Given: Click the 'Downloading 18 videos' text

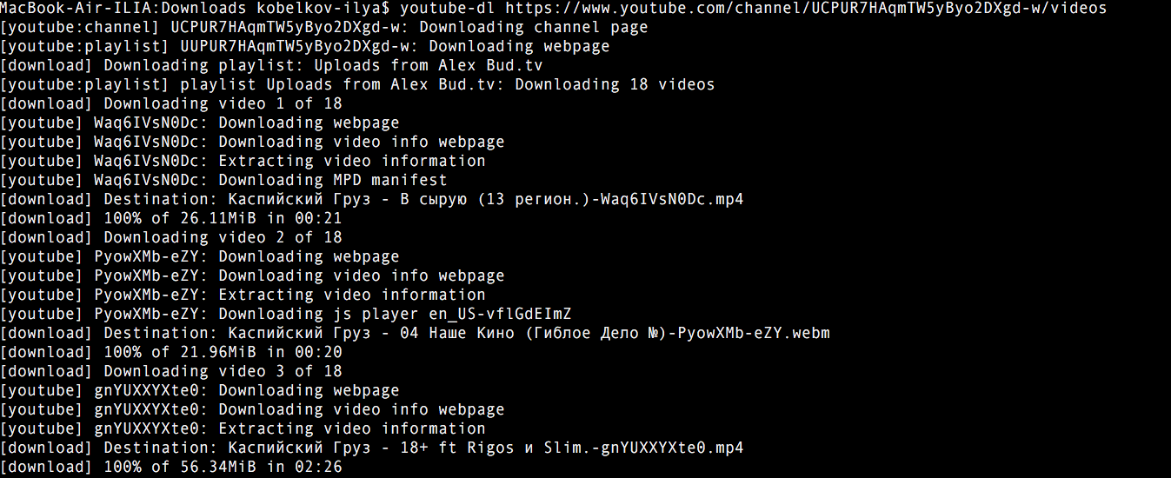Looking at the screenshot, I should 615,84.
